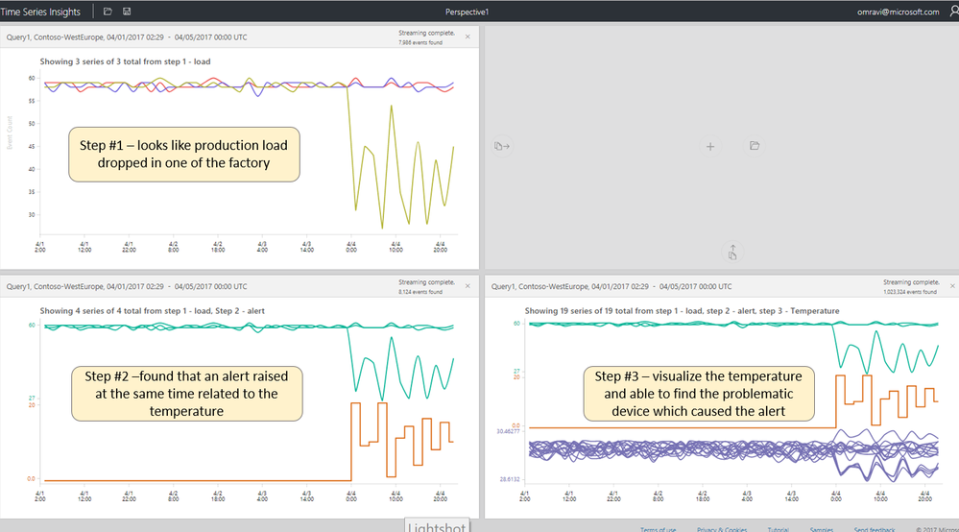
Task: Close the step 3 Temperature chart panel
Action: (952, 286)
